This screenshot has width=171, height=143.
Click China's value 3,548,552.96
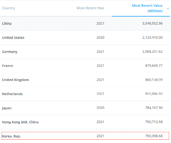(152, 23)
